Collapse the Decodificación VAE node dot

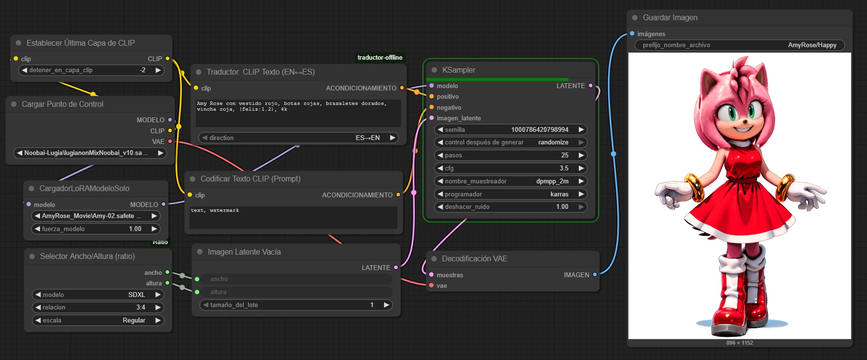(x=433, y=258)
